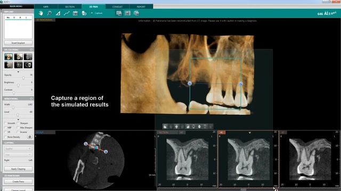This screenshot has width=341, height=191.
Task: Open the MAIN MENU
Action: pyautogui.click(x=17, y=6)
